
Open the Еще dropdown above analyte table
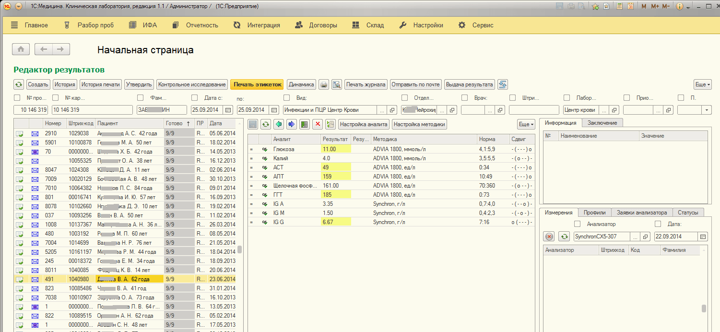pos(526,125)
